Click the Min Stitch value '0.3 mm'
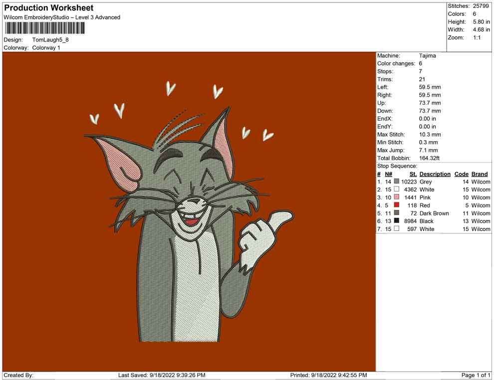The height and width of the screenshot is (380, 494). (x=428, y=142)
